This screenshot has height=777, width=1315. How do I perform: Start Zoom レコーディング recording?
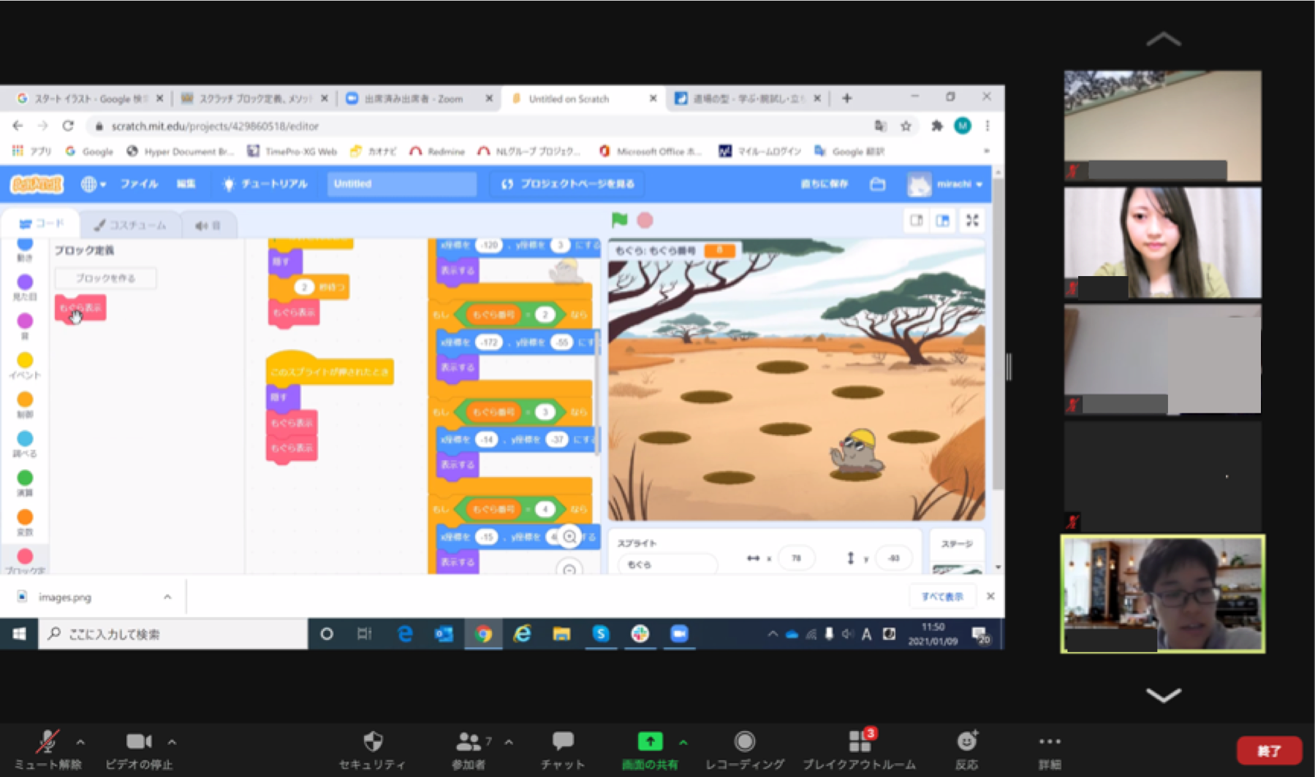coord(745,749)
